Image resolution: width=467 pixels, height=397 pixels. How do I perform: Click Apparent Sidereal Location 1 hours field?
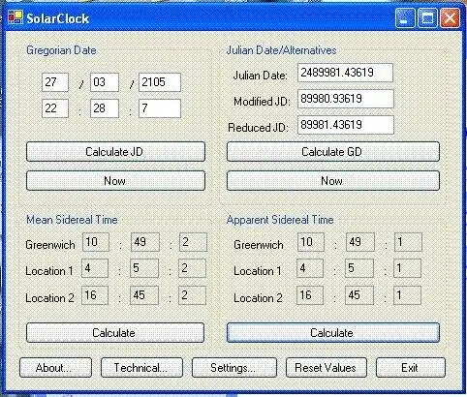click(x=310, y=268)
